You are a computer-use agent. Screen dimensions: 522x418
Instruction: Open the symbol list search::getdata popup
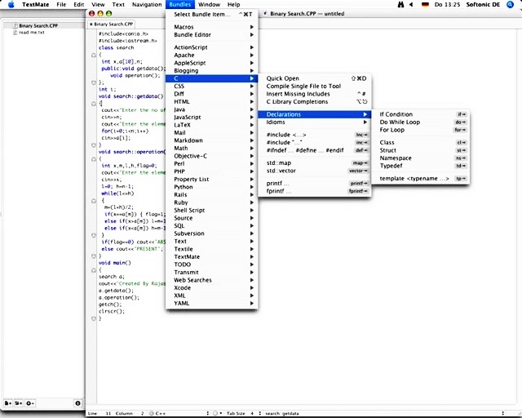[384, 413]
